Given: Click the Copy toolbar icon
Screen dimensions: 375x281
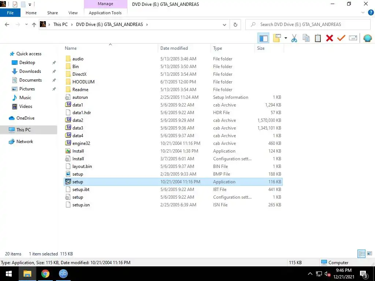Looking at the screenshot, I should pos(306,38).
